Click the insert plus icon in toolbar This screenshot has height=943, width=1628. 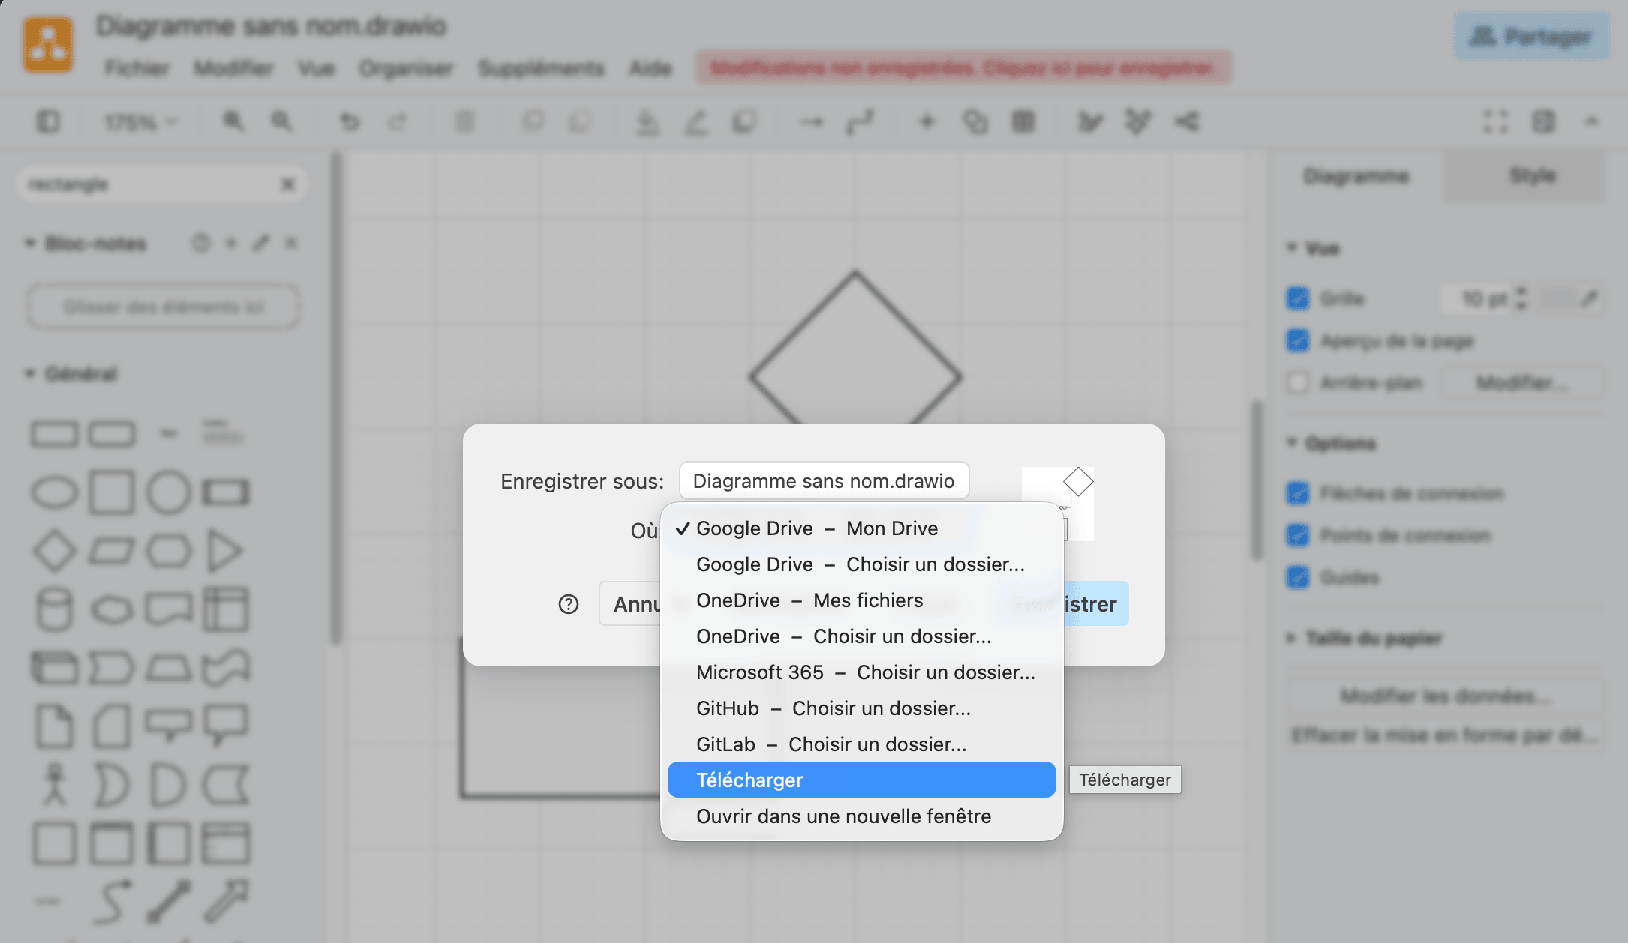tap(927, 121)
